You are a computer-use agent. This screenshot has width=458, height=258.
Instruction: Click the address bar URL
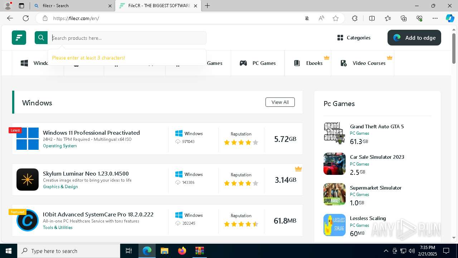pos(76,18)
